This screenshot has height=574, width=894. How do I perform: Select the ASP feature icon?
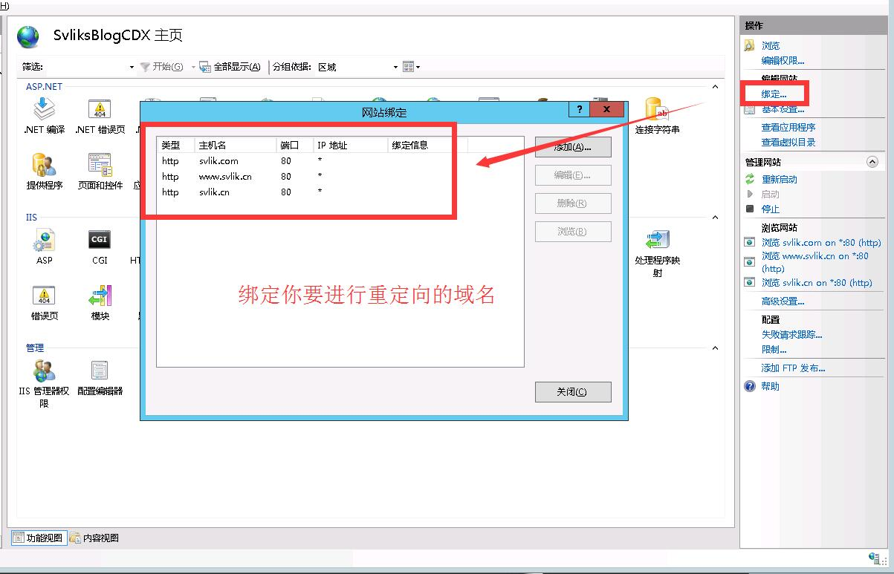tap(42, 244)
